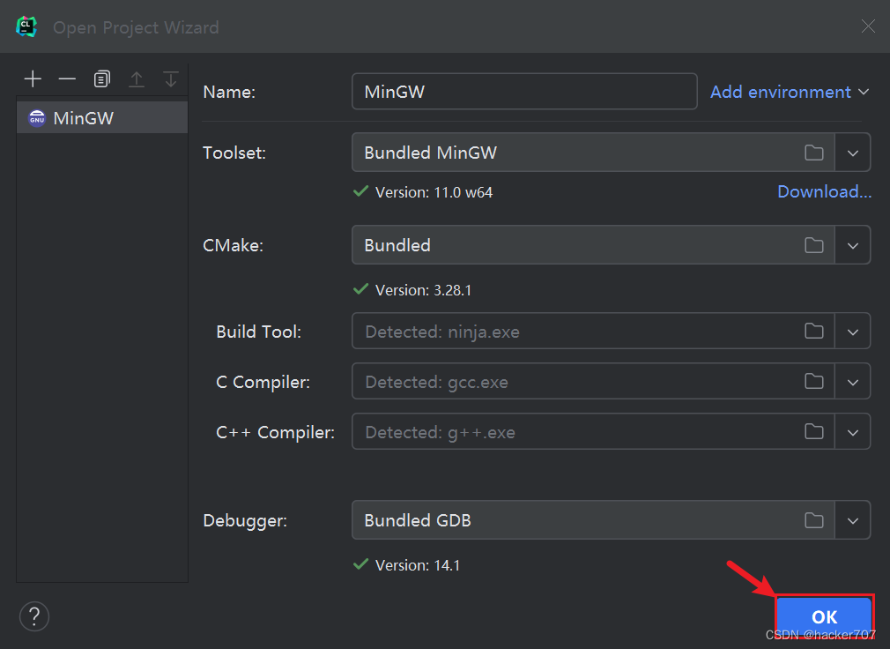Browse folder for Debugger path
Screen dimensions: 890x649
(814, 520)
